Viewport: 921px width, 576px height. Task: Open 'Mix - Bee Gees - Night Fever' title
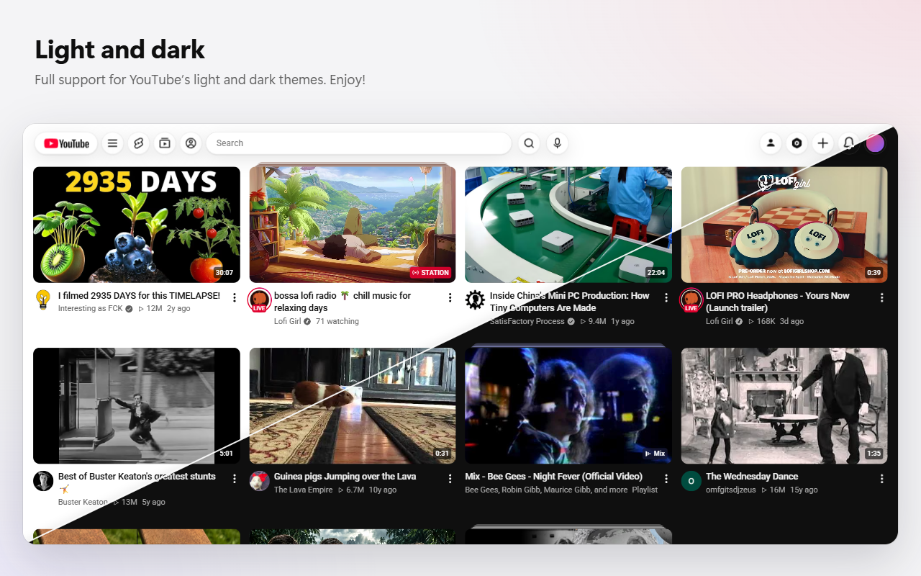[553, 477]
